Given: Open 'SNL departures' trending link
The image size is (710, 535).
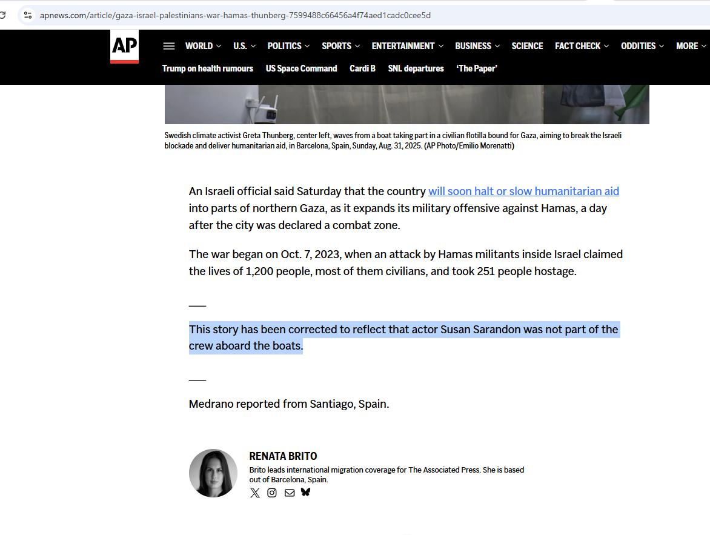Looking at the screenshot, I should (x=416, y=68).
